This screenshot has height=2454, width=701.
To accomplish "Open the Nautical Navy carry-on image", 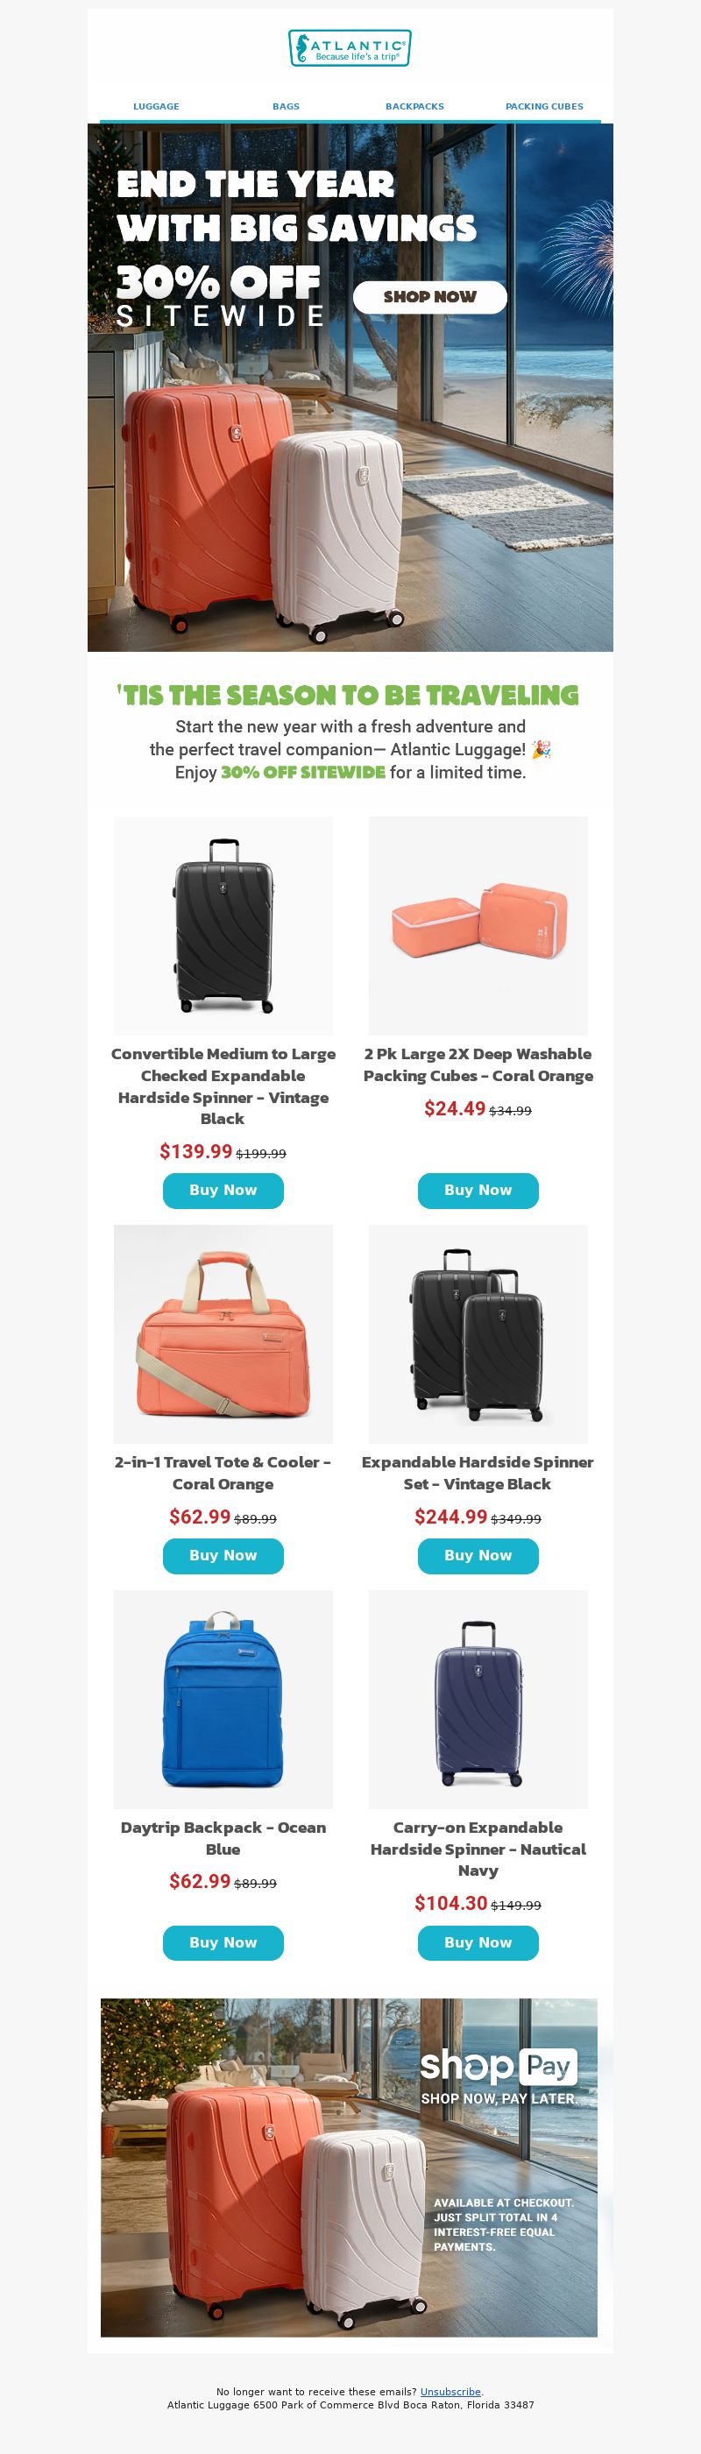I will tap(478, 1700).
